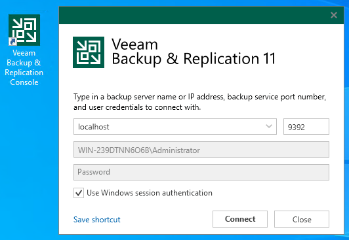349x240 pixels.
Task: Click the username field showing WIN-239DTNN6O6B\Administrator
Action: (201, 150)
